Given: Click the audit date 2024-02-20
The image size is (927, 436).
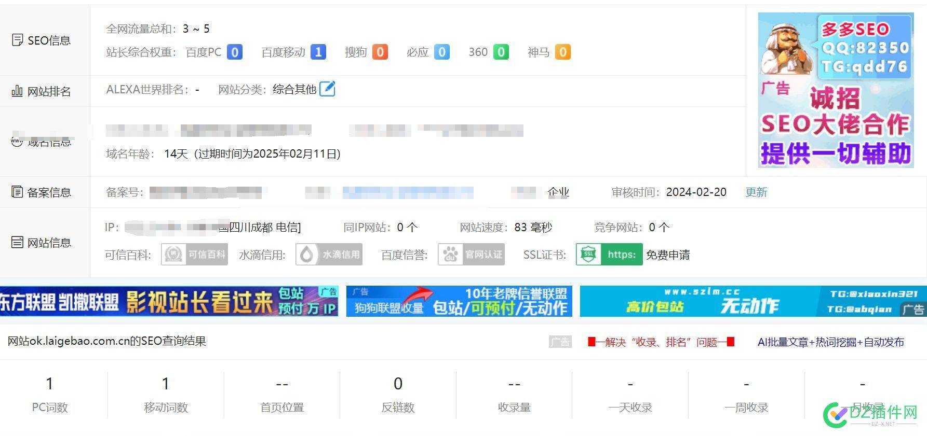Looking at the screenshot, I should coord(696,192).
